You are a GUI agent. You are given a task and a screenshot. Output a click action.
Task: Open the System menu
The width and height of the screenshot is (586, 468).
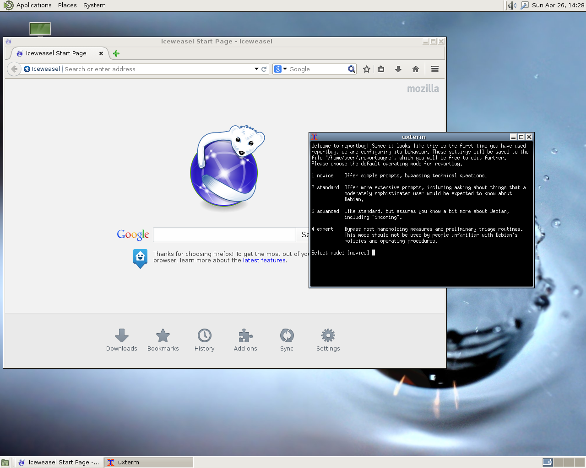(x=94, y=5)
